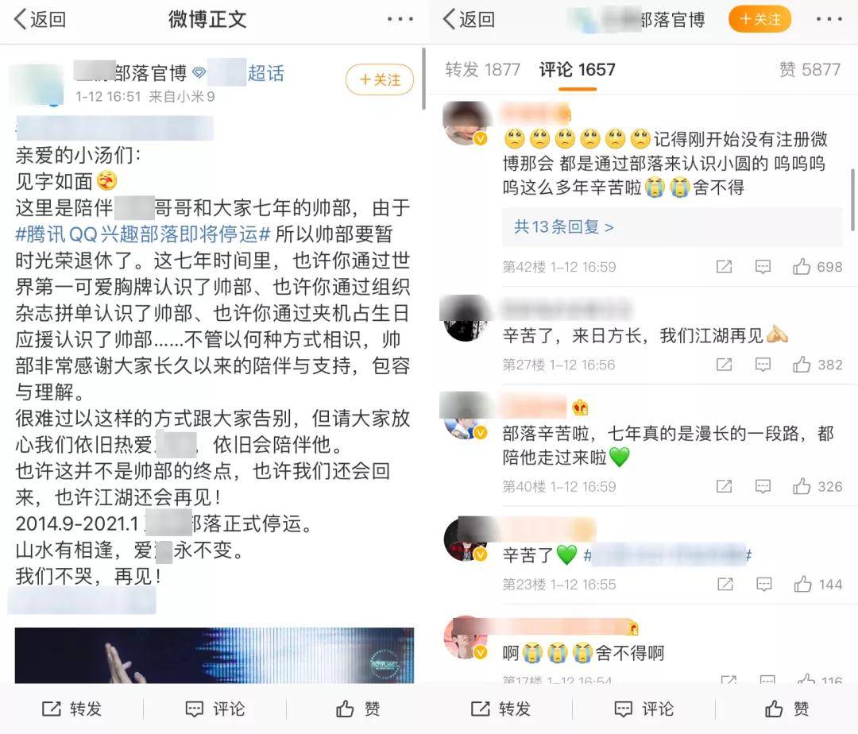Tap the forward icon on the 第27楼 comment
The image size is (858, 734).
tap(724, 365)
